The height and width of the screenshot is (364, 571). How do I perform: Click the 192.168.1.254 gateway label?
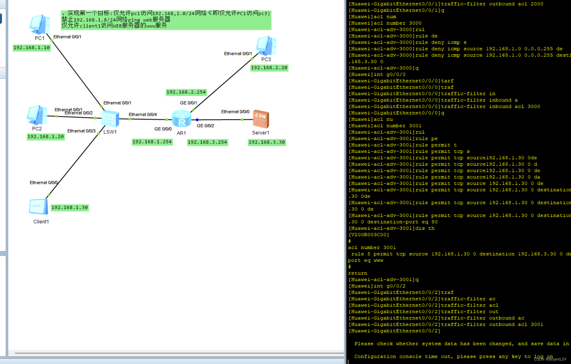(152, 142)
